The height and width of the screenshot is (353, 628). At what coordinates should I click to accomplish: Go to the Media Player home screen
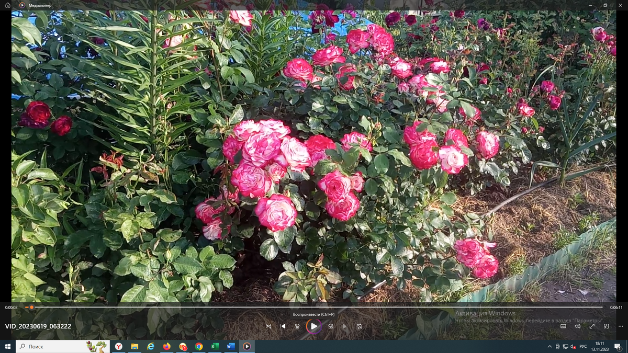[x=8, y=5]
